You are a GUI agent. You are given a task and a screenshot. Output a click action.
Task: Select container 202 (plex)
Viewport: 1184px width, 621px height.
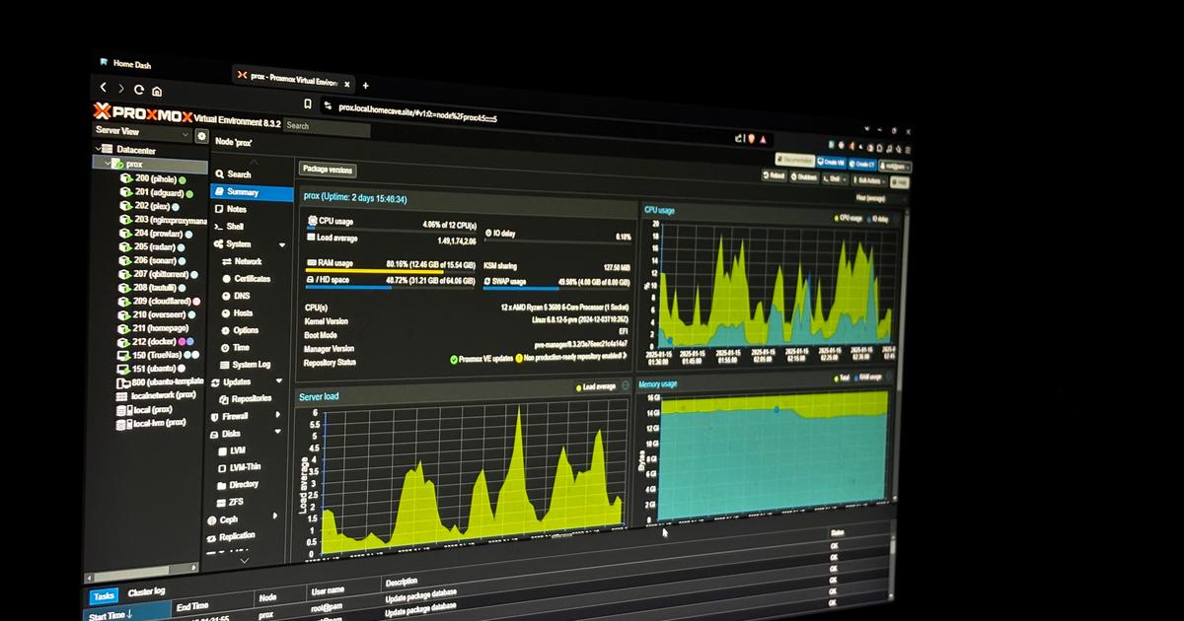click(150, 206)
